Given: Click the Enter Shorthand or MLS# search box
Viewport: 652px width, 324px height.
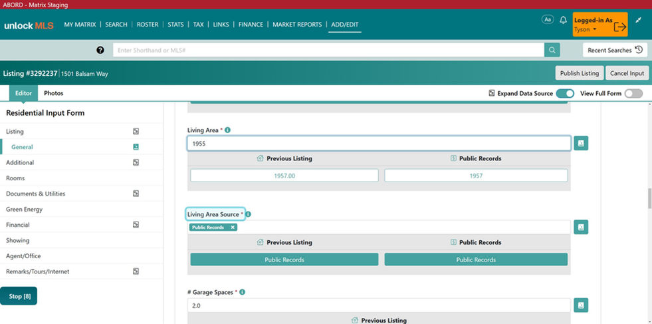Looking at the screenshot, I should tap(328, 50).
